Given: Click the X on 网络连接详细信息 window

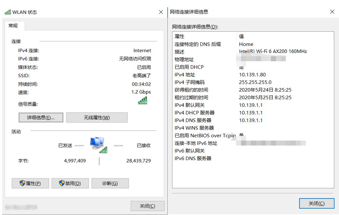Looking at the screenshot, I should coord(332,12).
